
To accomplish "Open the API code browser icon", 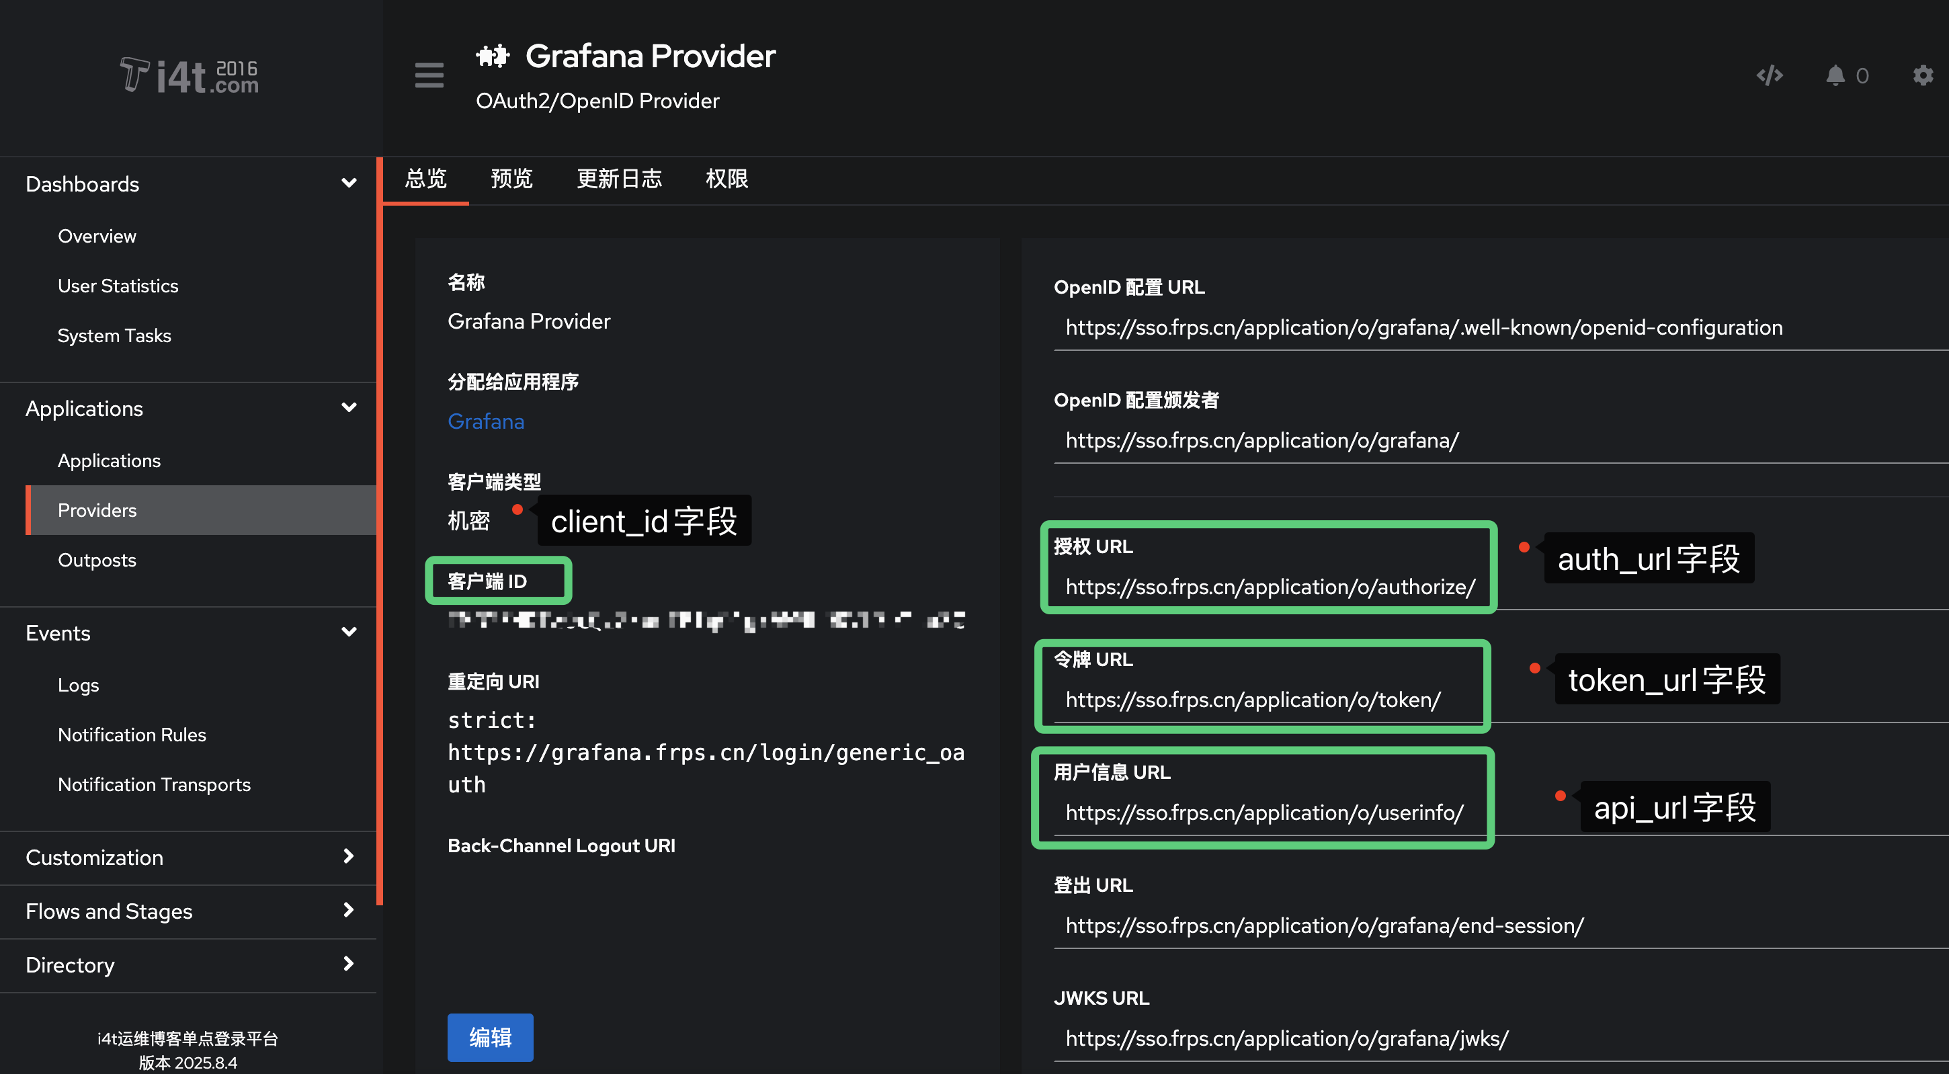I will click(x=1769, y=75).
